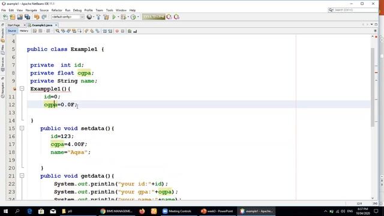
Task: Open Meeting Controls in the taskbar
Action: [x=177, y=211]
